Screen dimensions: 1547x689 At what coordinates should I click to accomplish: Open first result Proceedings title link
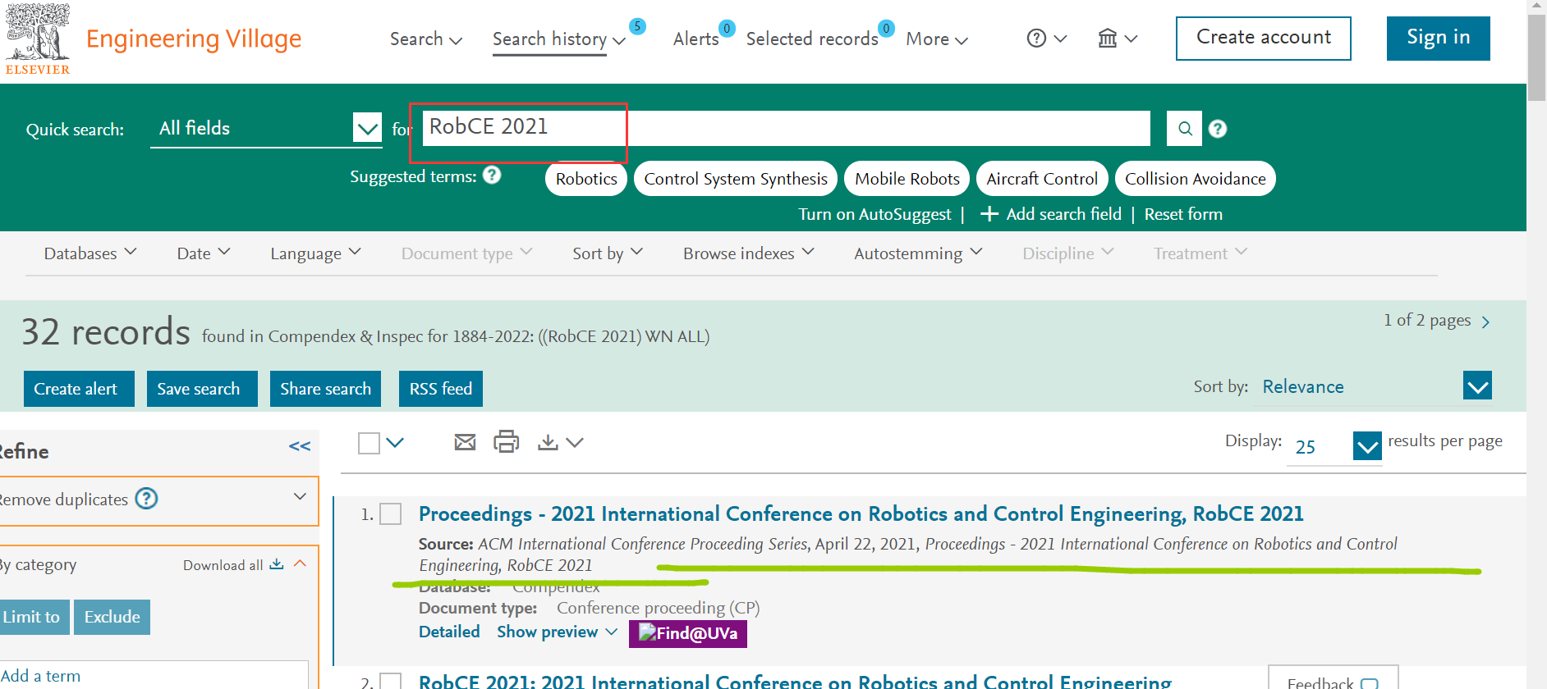tap(861, 514)
